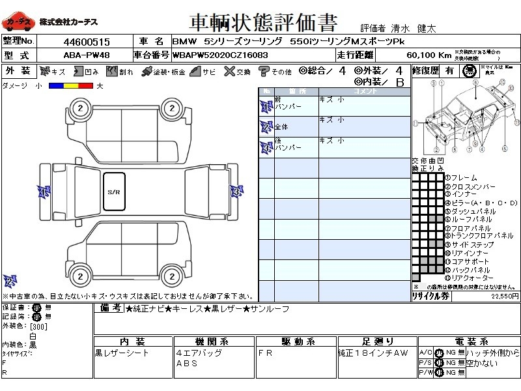This screenshot has height=391, width=521.
Task: Click damage marker 3 on rear bumper diagram
Action: click(236, 192)
